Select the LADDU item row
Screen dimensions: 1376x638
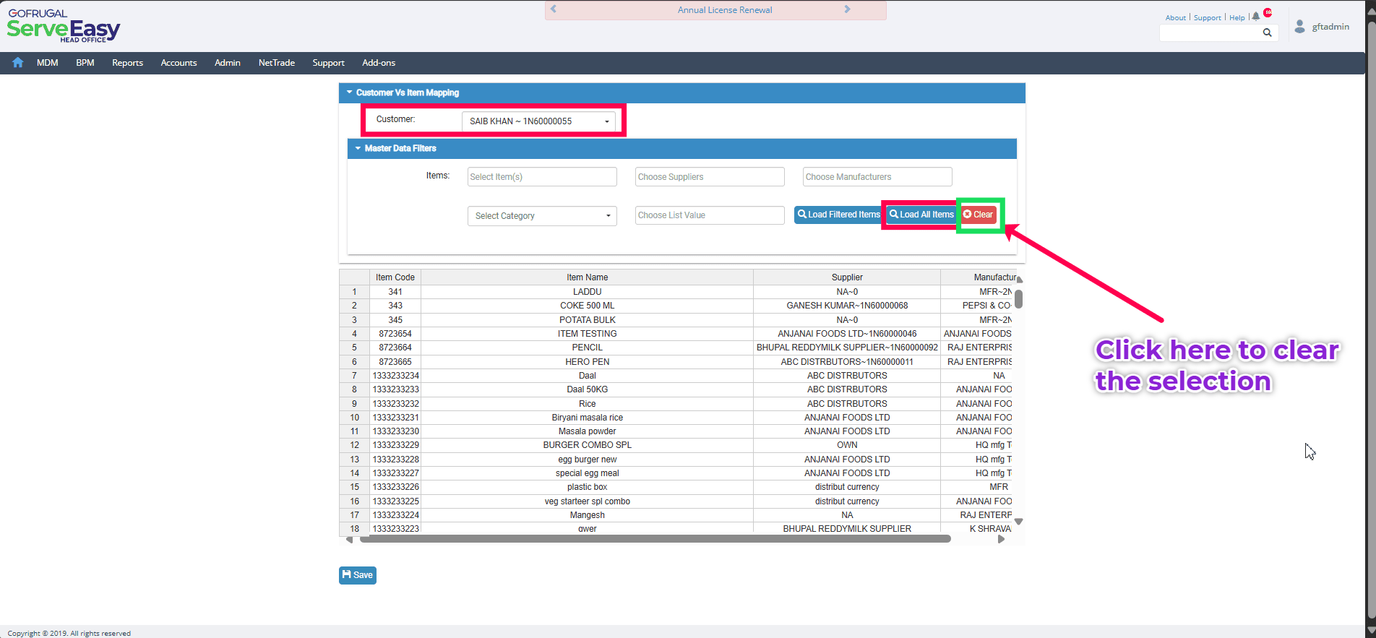(587, 292)
